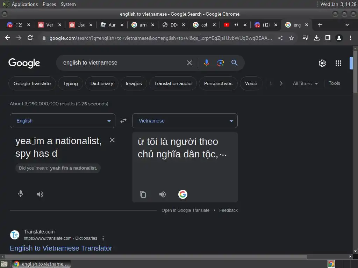Open the Applications menu

point(25,4)
